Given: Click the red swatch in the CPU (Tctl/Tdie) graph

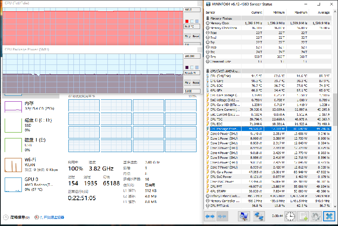Looking at the screenshot, I should (187, 21).
